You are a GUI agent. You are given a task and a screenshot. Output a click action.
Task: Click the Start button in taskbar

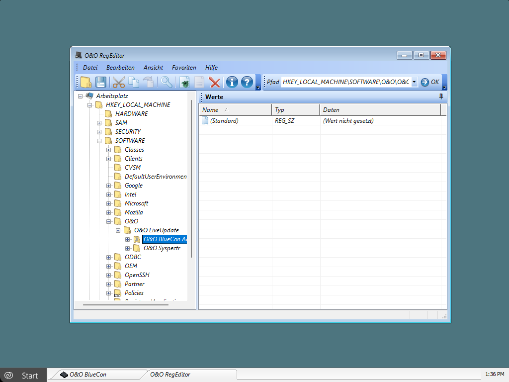[23, 375]
